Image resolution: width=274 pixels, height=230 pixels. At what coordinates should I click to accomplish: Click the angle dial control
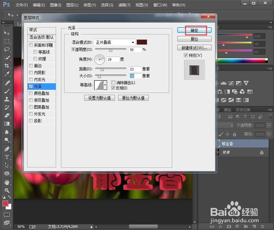(x=100, y=59)
